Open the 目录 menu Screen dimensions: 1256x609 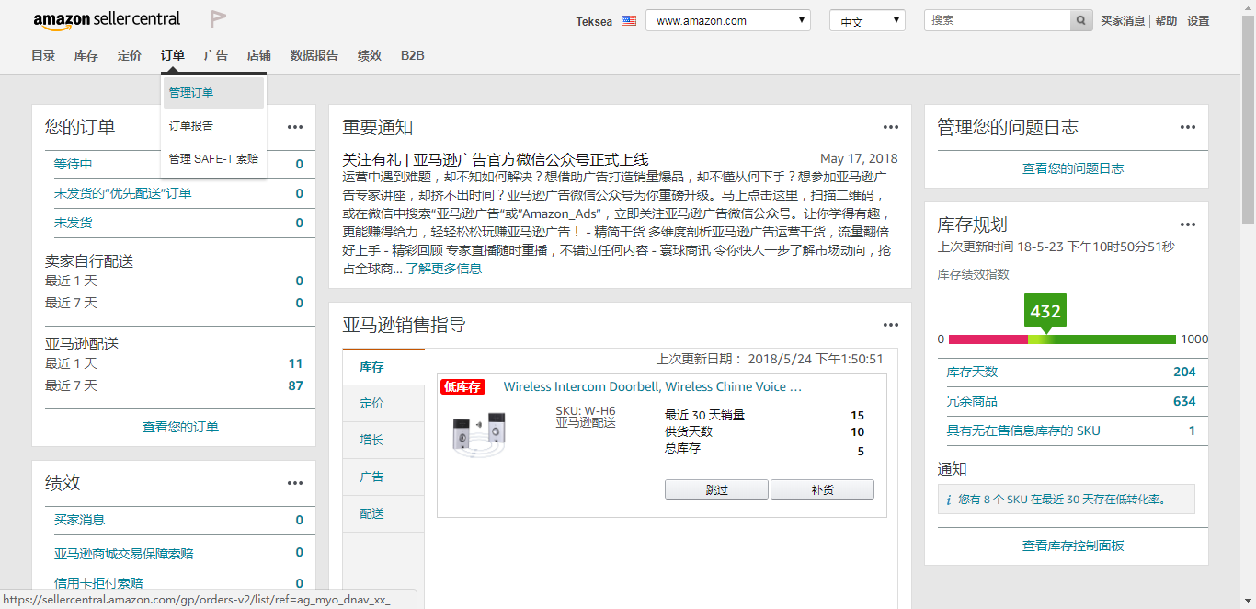[x=43, y=55]
